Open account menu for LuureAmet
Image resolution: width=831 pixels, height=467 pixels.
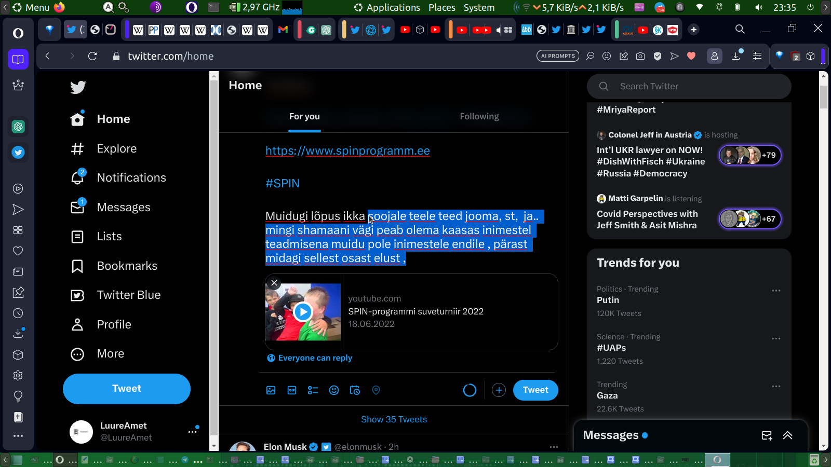pos(193,431)
